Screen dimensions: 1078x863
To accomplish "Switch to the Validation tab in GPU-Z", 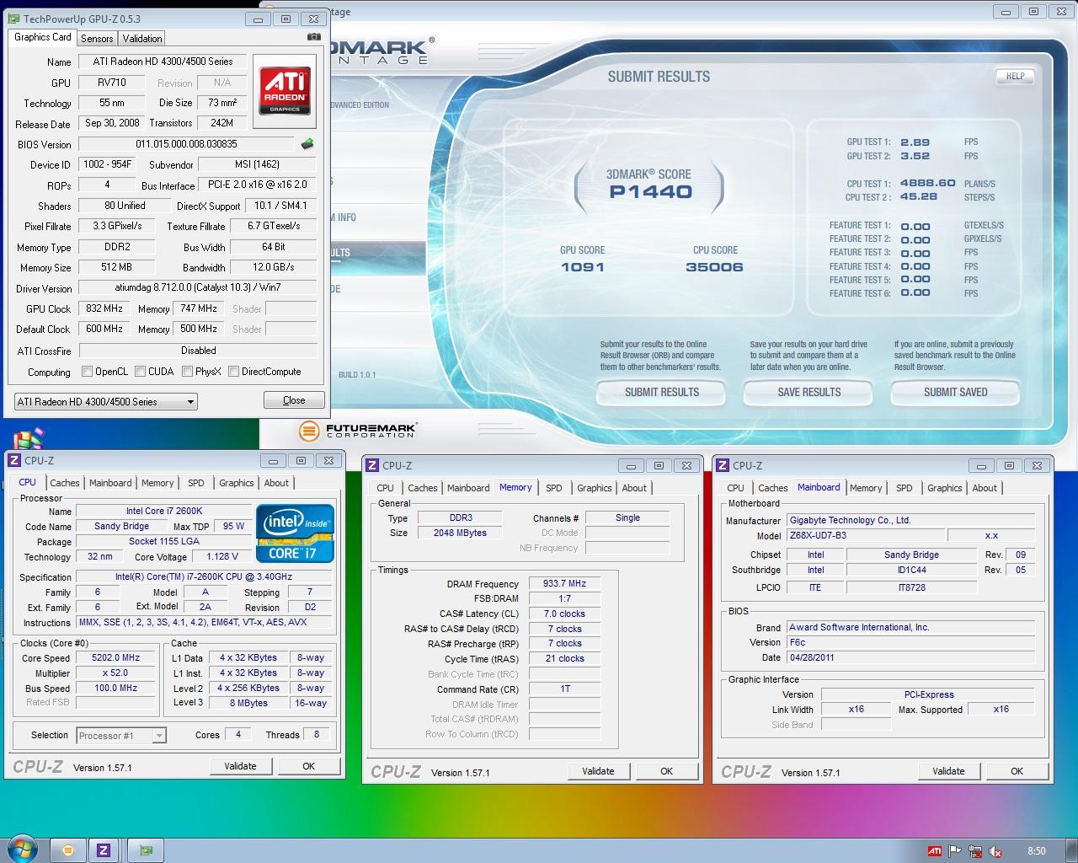I will 141,39.
